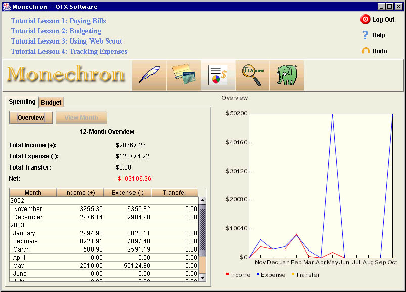The width and height of the screenshot is (406, 292).
Task: Open Tutorial Lesson 4: Tracking Expenses
Action: pos(69,52)
